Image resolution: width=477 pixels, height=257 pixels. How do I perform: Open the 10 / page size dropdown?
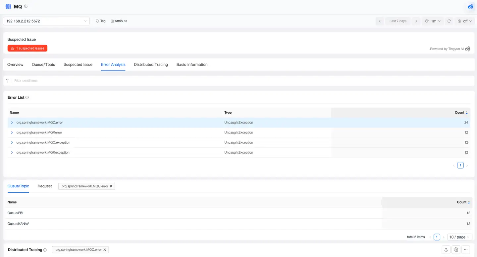pyautogui.click(x=460, y=237)
